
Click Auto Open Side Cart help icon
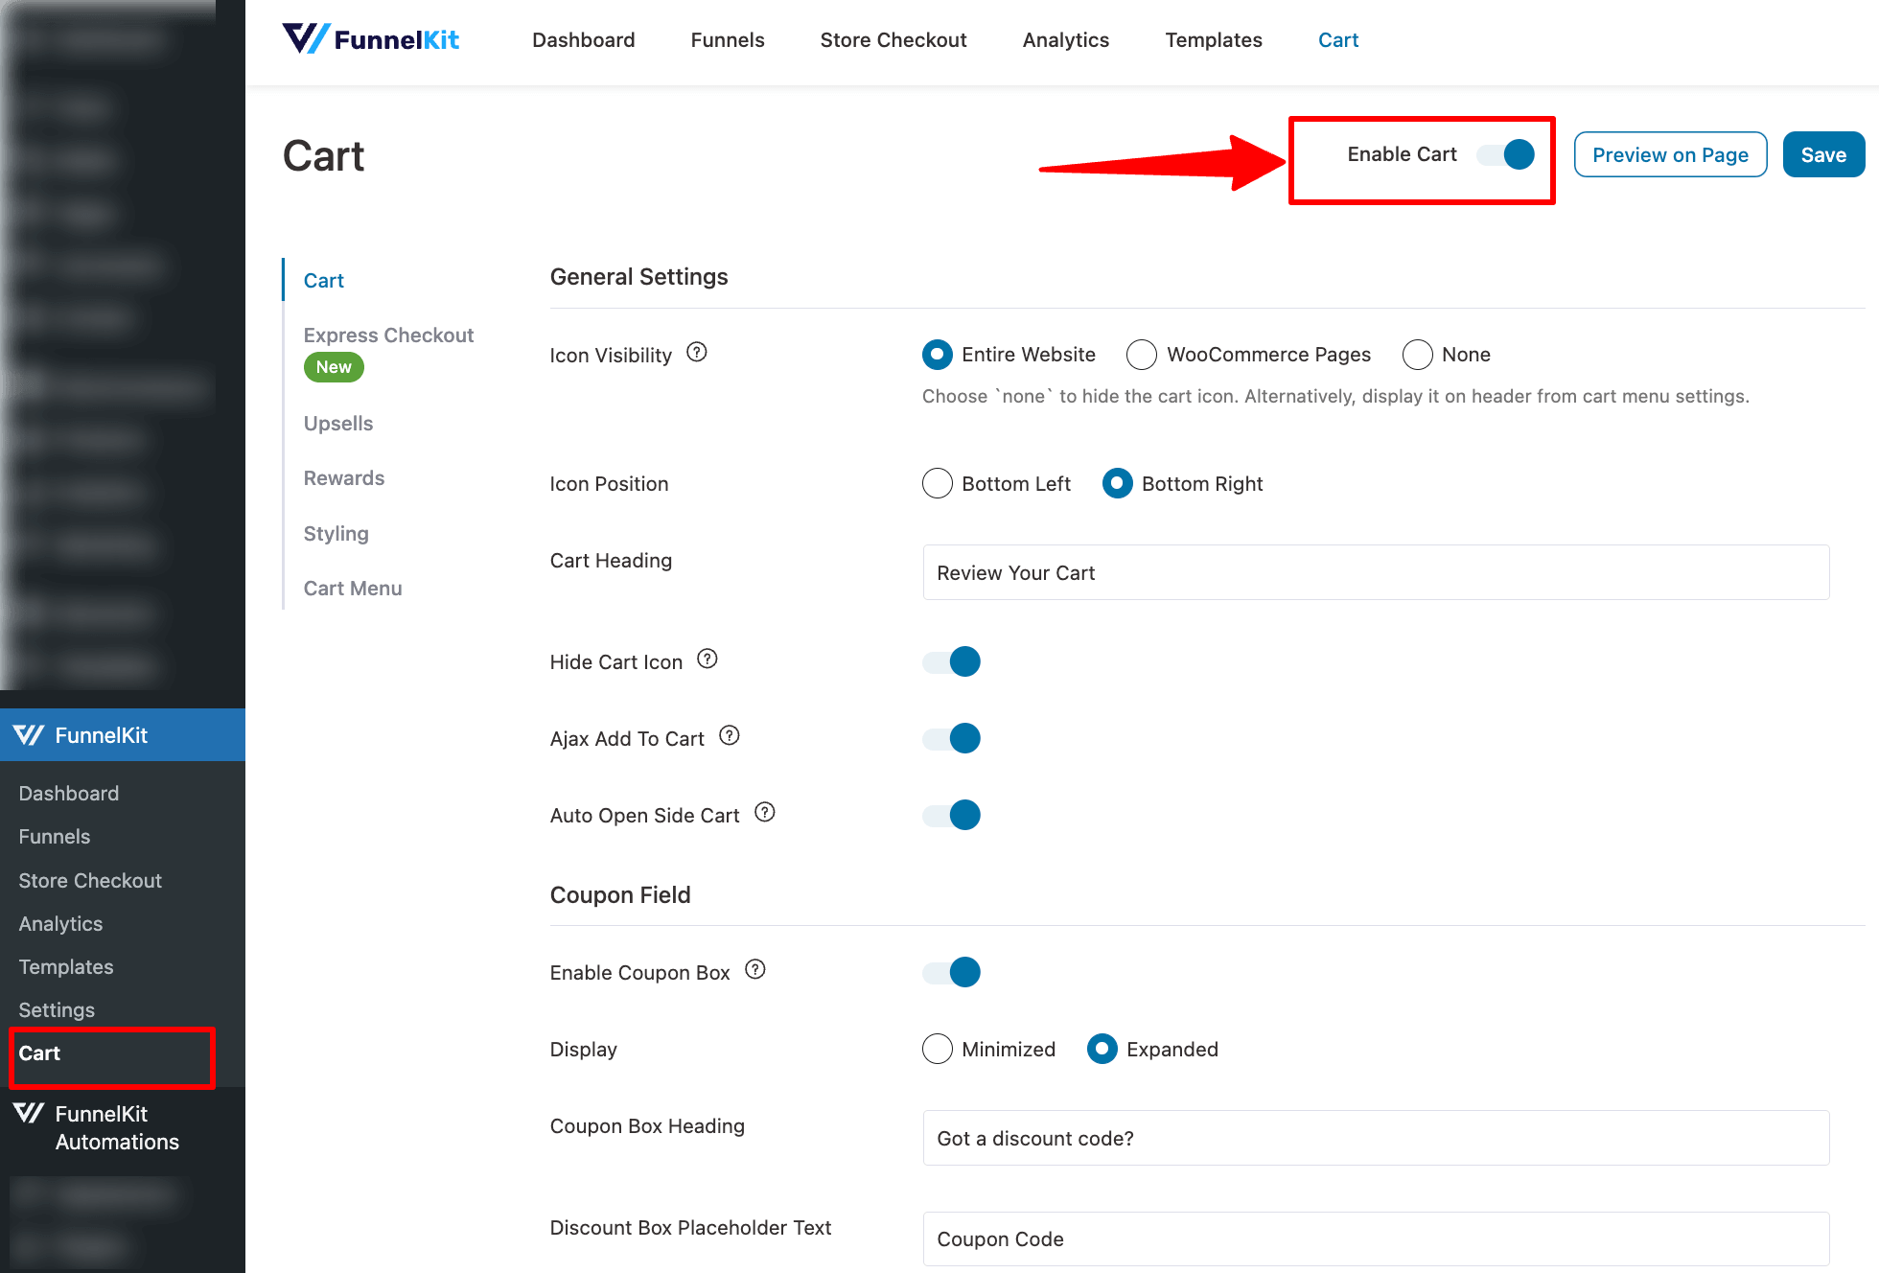(765, 813)
